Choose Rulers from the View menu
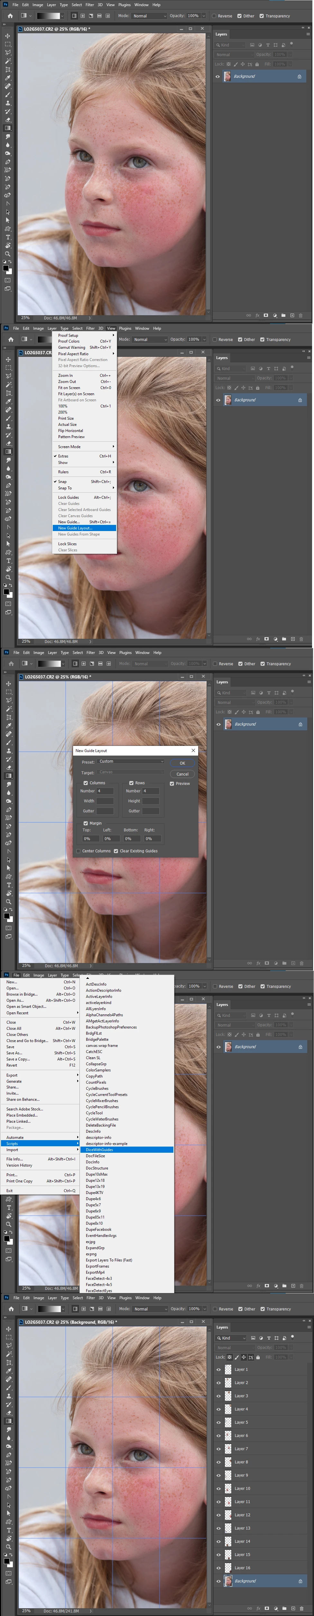This screenshot has width=314, height=1616. pos(84,472)
